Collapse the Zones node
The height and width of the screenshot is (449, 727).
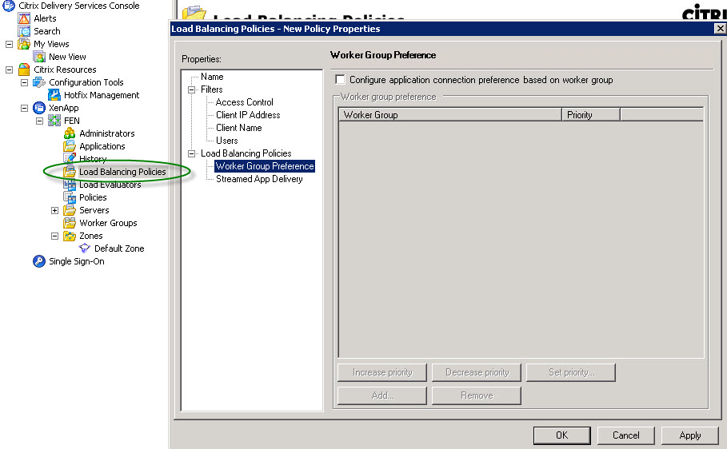[54, 236]
